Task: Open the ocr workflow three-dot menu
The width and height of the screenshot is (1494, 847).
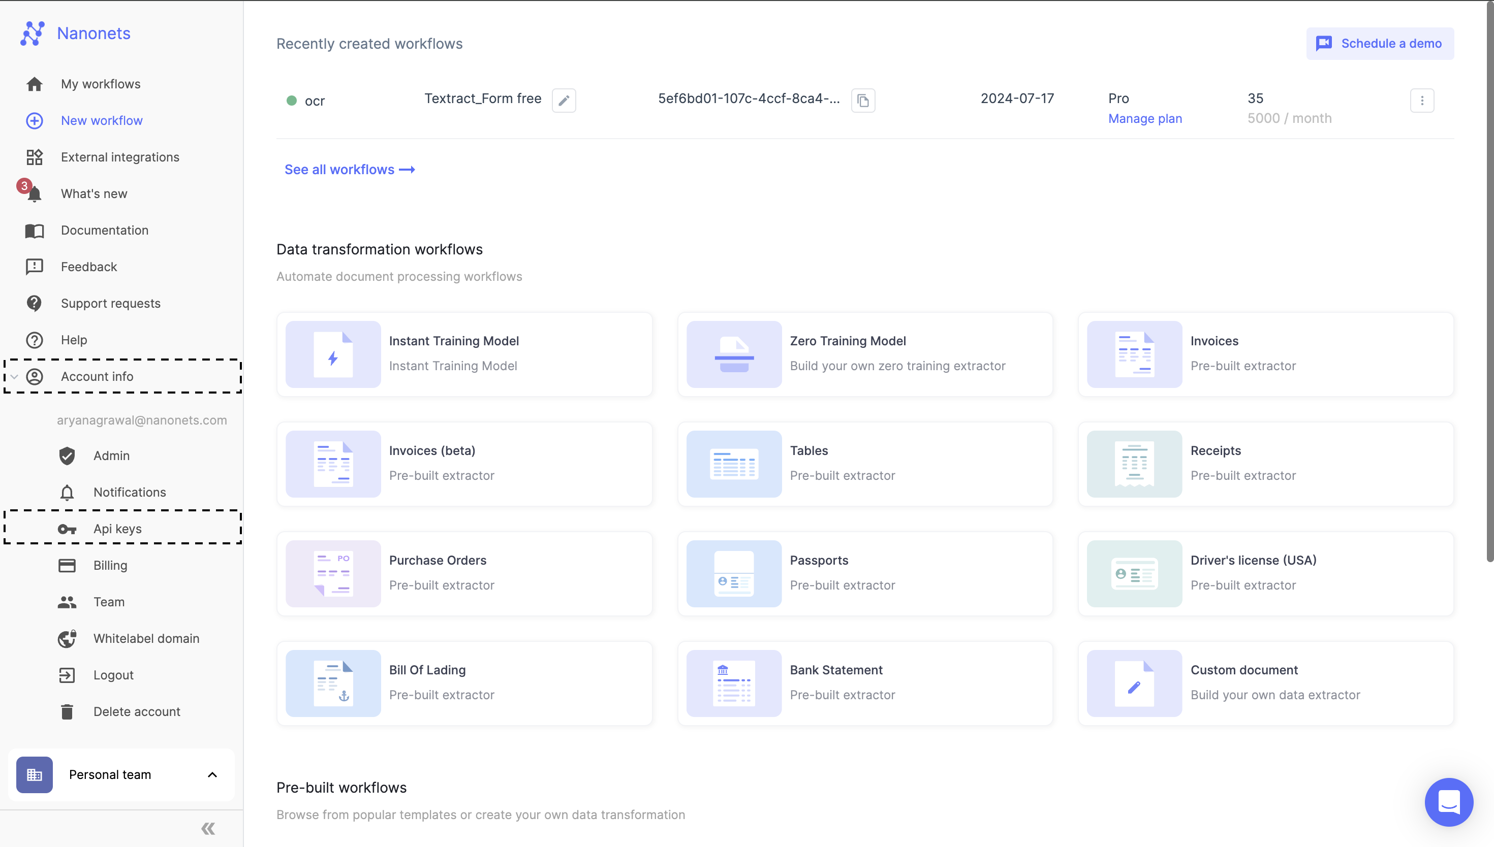Action: click(1422, 101)
